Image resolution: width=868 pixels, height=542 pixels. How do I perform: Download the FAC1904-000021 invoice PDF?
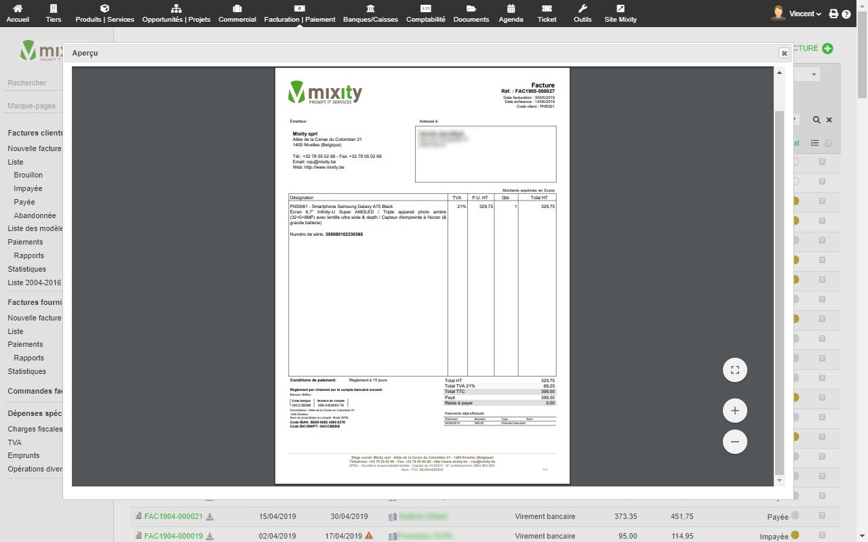click(210, 517)
